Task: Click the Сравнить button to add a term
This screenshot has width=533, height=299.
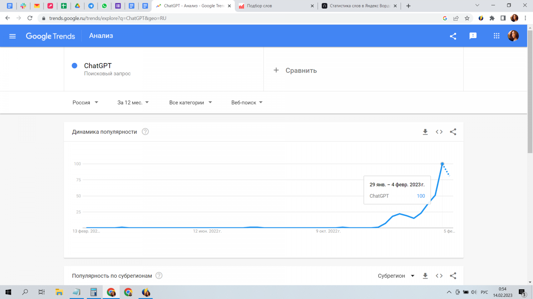Action: click(301, 70)
